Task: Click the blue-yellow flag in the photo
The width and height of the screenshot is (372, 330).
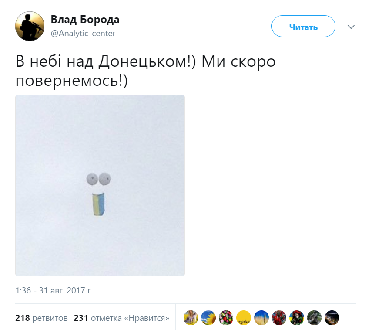Action: pos(98,204)
